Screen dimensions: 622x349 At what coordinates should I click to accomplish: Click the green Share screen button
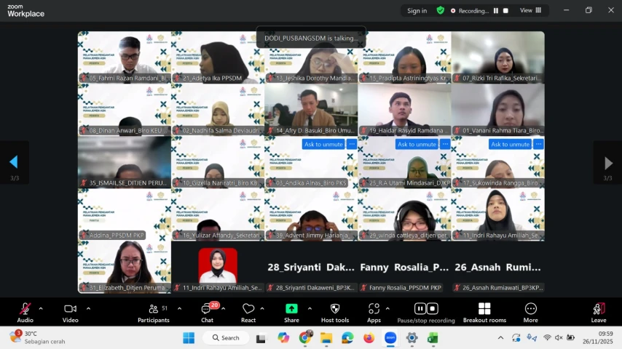pyautogui.click(x=291, y=312)
